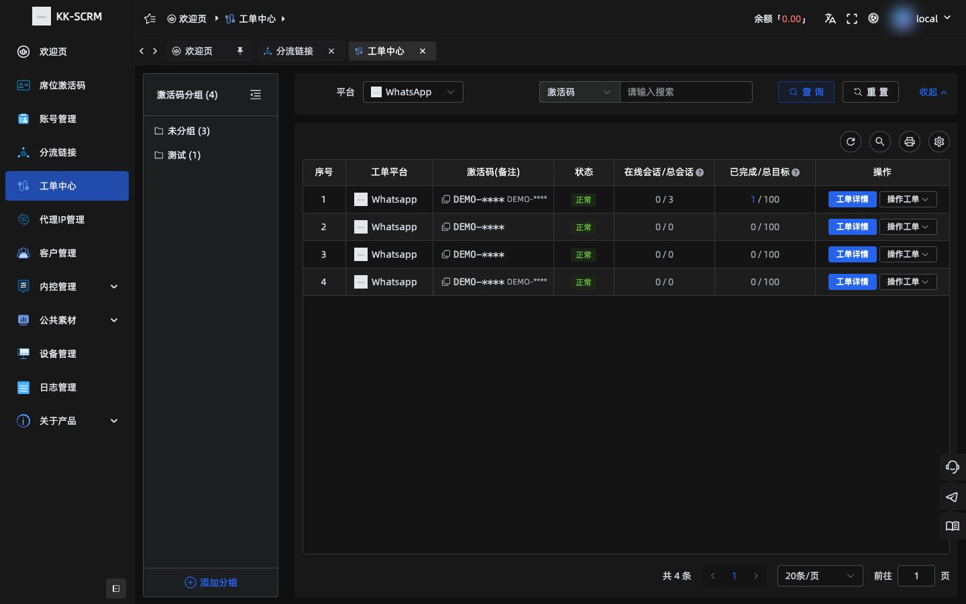Select page 1 in pagination
This screenshot has height=604, width=966.
pyautogui.click(x=734, y=576)
